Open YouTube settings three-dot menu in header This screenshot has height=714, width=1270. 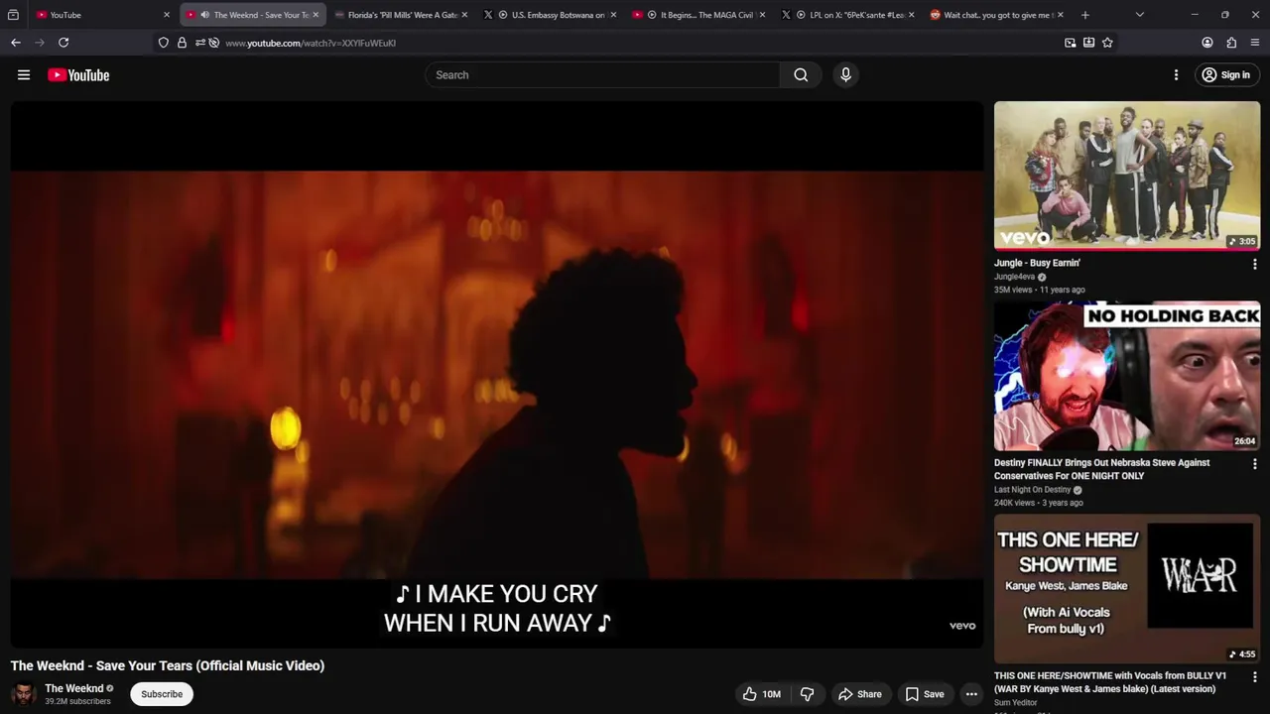tap(1176, 75)
